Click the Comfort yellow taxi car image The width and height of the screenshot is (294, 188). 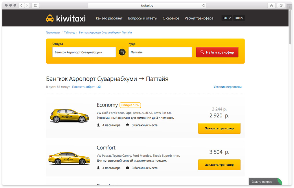[x=68, y=158]
